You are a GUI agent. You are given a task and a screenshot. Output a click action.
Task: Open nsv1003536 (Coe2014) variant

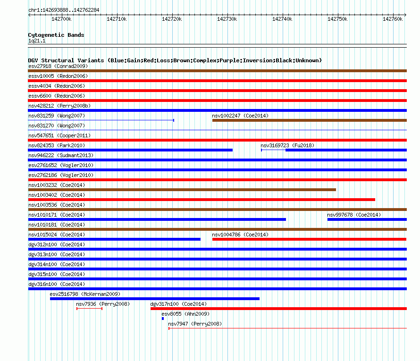(x=57, y=205)
